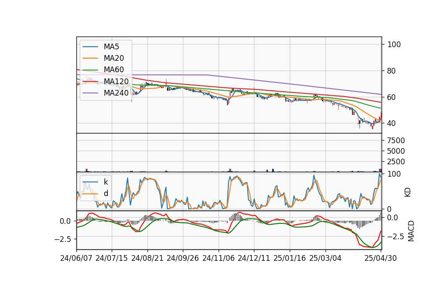Click the KD axis title
The image size is (424, 304).
[408, 193]
